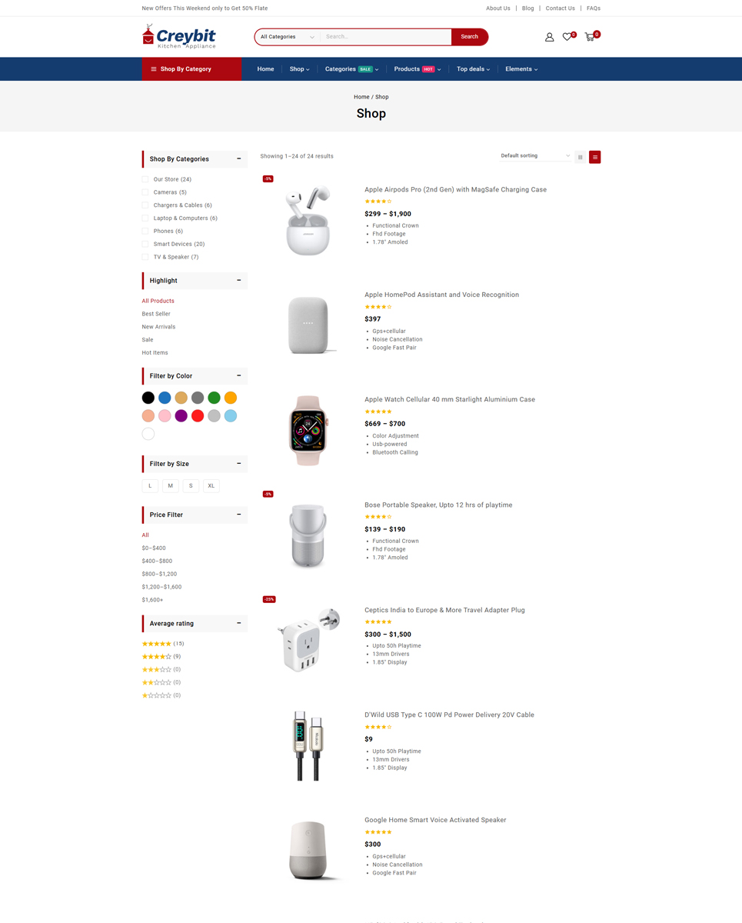Open the wishlist heart icon

pyautogui.click(x=567, y=37)
